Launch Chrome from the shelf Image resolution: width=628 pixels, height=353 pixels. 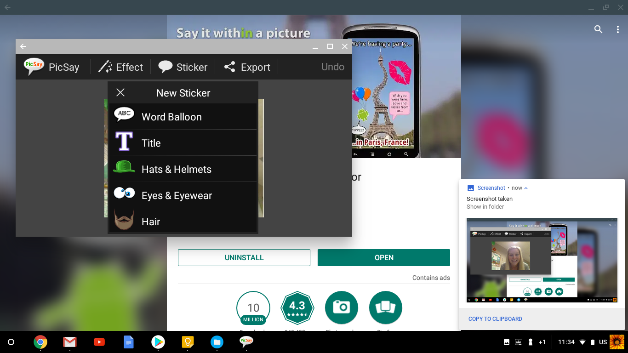tap(40, 342)
